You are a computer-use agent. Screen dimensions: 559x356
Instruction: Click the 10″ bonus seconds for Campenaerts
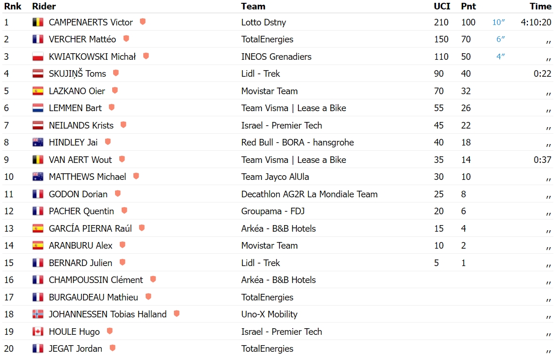click(x=498, y=23)
